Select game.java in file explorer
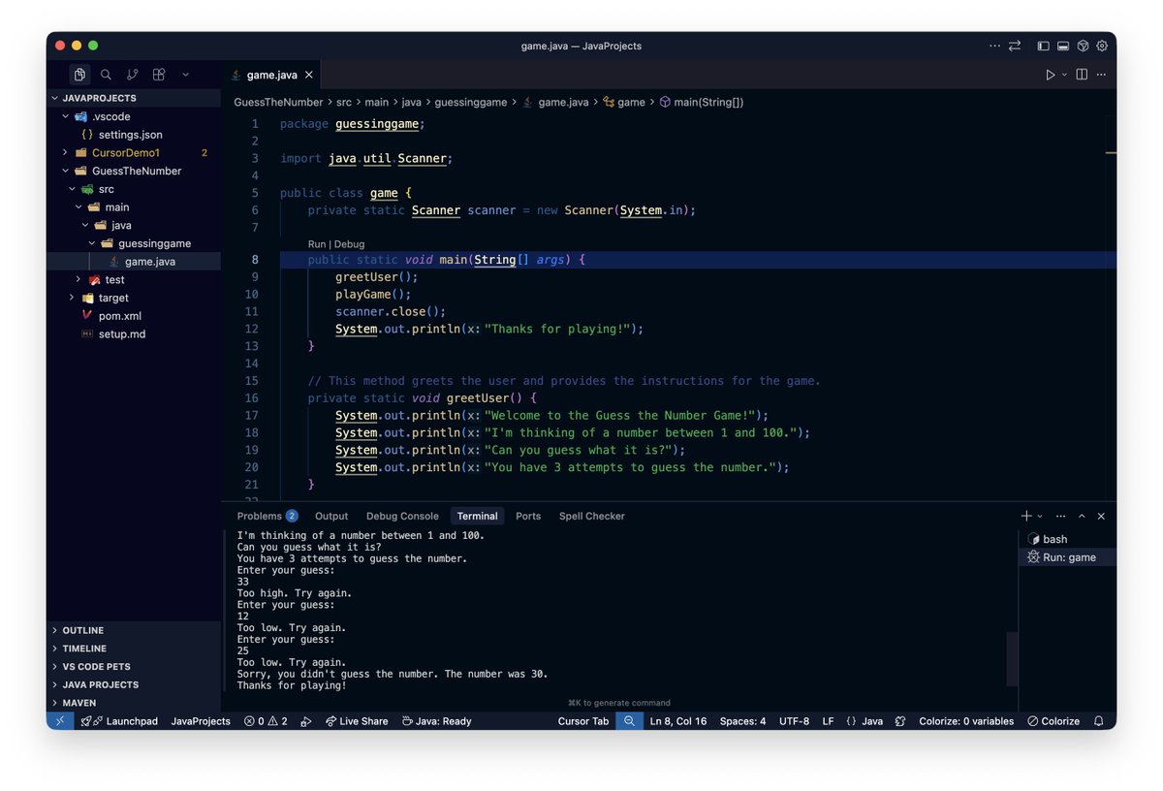The image size is (1163, 791). [x=134, y=262]
